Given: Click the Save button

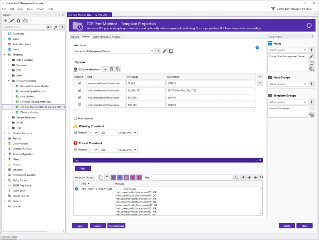Looking at the screenshot, I should coord(80,226).
